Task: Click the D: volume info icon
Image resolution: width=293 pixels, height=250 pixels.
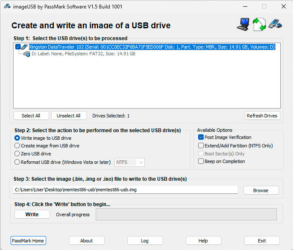Action: click(27, 54)
